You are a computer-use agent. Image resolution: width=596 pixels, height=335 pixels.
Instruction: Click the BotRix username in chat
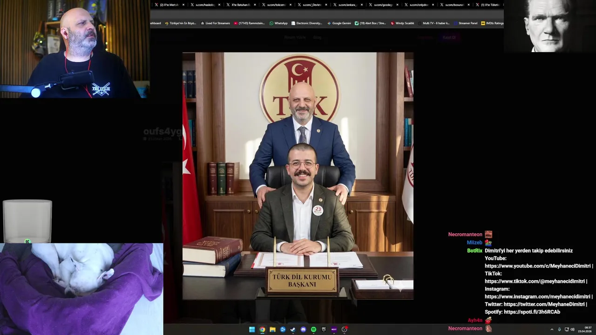474,251
